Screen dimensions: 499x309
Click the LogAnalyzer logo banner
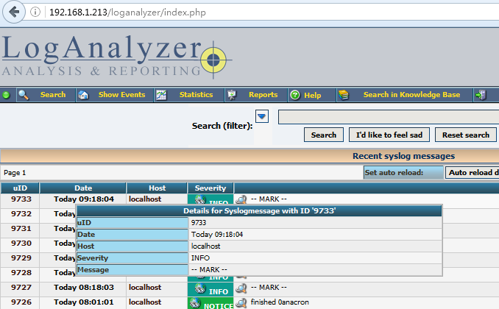pyautogui.click(x=117, y=57)
